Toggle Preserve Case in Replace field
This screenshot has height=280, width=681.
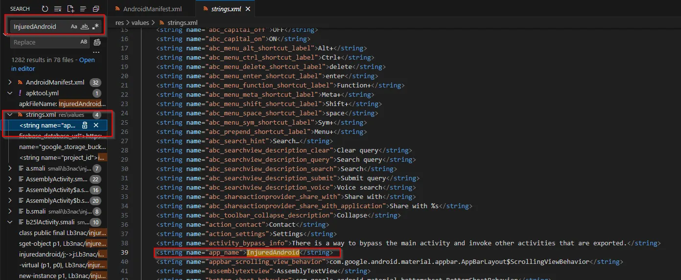[84, 42]
